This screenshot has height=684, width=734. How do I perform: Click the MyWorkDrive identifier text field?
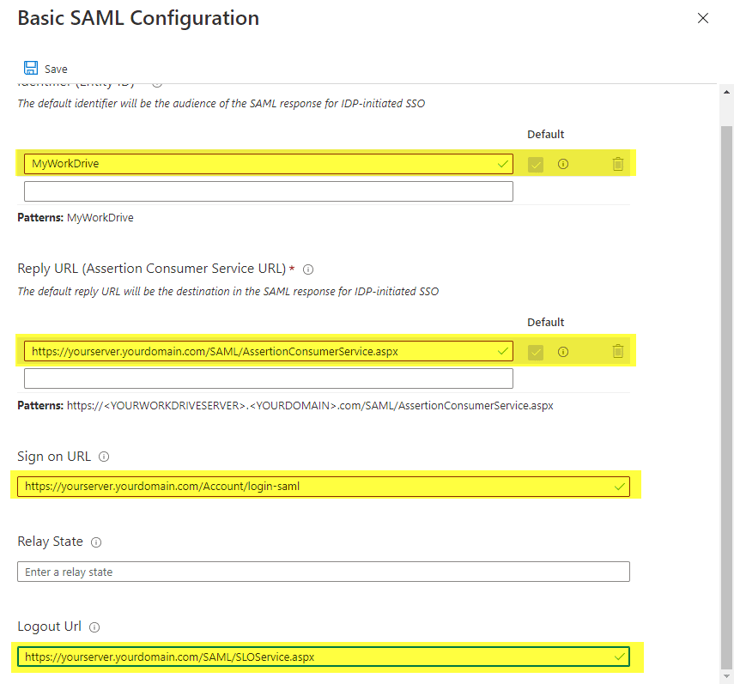click(x=258, y=164)
